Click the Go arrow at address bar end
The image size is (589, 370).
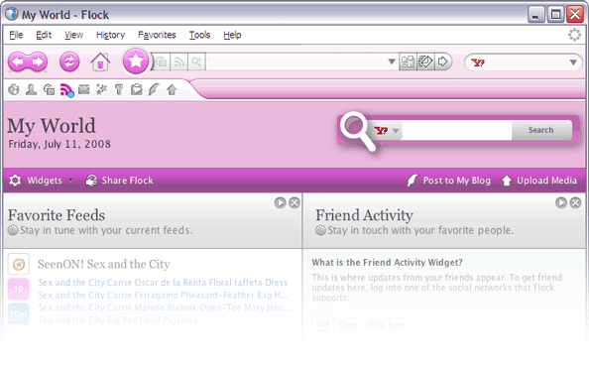tap(443, 62)
